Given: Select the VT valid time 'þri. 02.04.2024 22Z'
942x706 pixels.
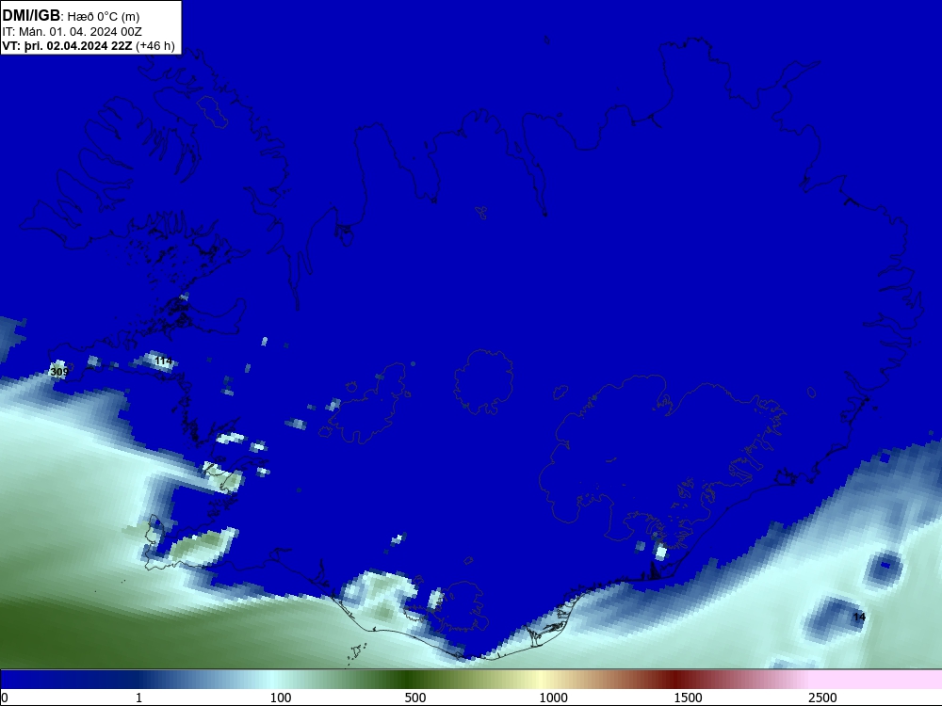Looking at the screenshot, I should pos(78,46).
